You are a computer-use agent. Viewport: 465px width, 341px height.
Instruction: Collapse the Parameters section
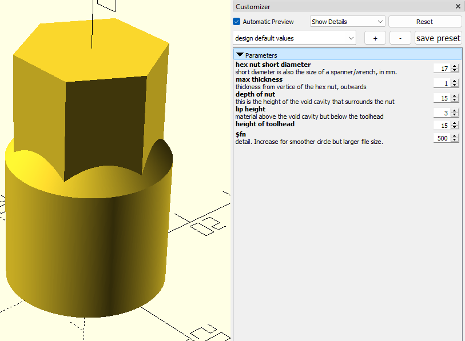coord(240,55)
